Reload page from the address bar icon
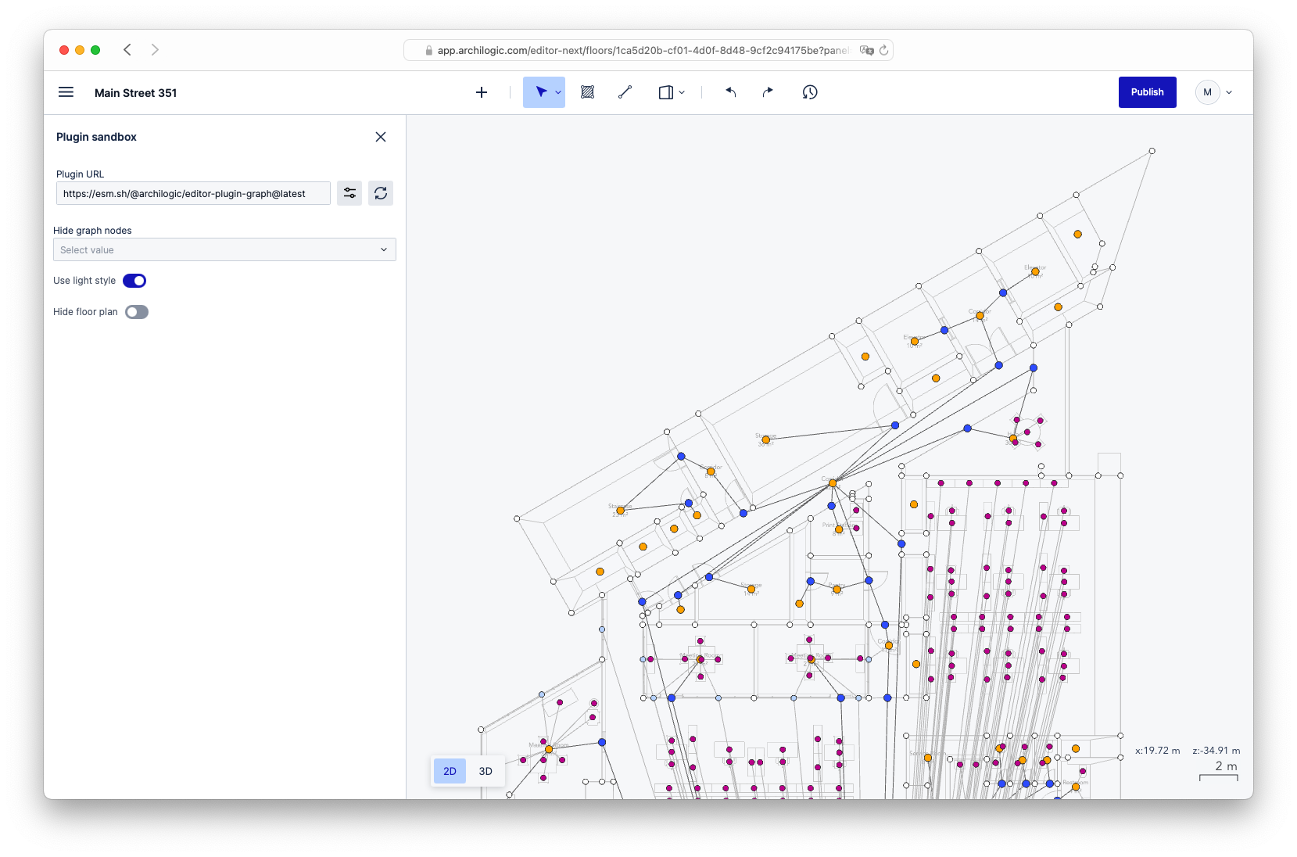This screenshot has width=1297, height=857. [884, 50]
